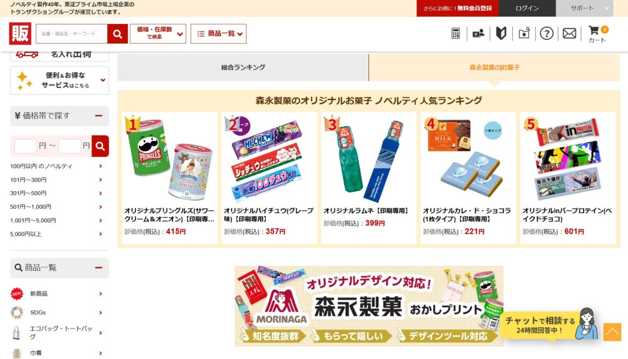628x359 pixels.
Task: Click the ログイン link
Action: point(527,8)
